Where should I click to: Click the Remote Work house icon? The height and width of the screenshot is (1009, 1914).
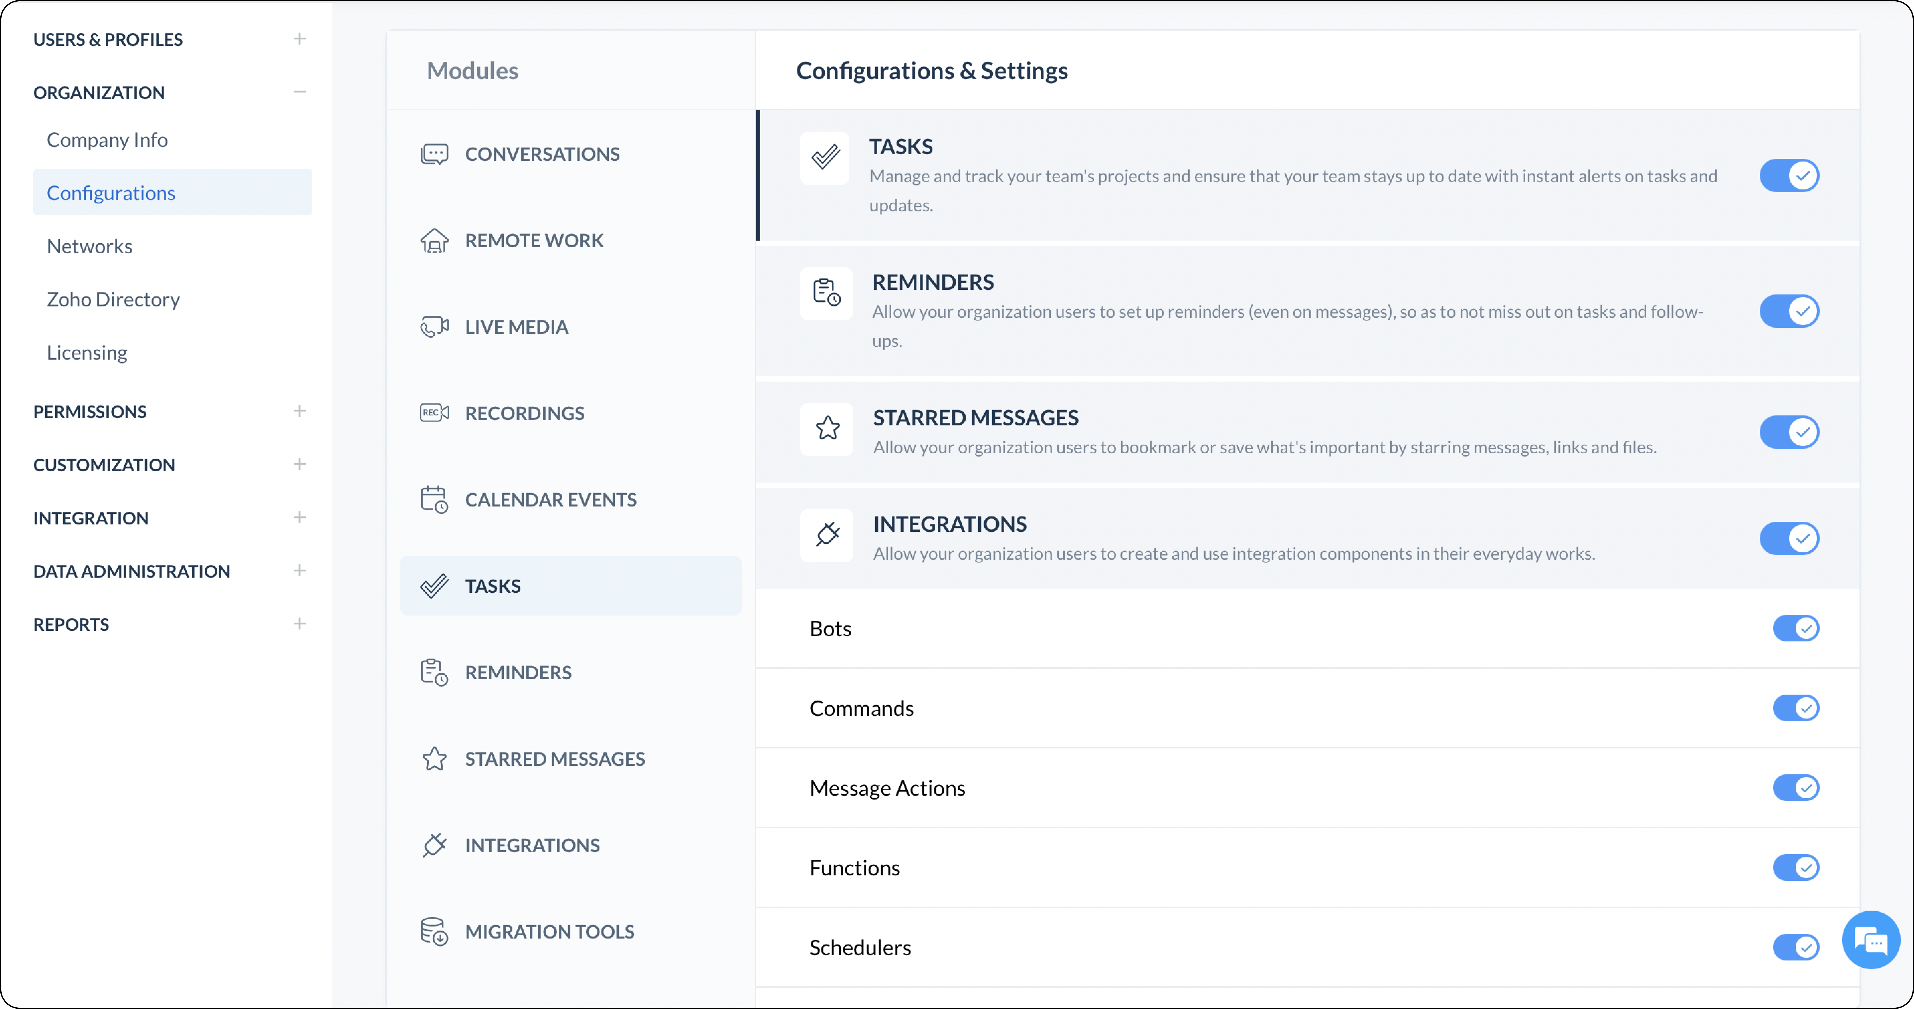434,241
